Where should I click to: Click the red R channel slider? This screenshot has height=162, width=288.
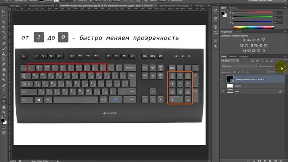pyautogui.click(x=252, y=12)
